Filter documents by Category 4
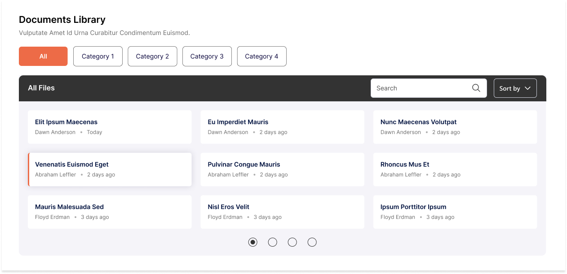The image size is (567, 274). point(261,56)
